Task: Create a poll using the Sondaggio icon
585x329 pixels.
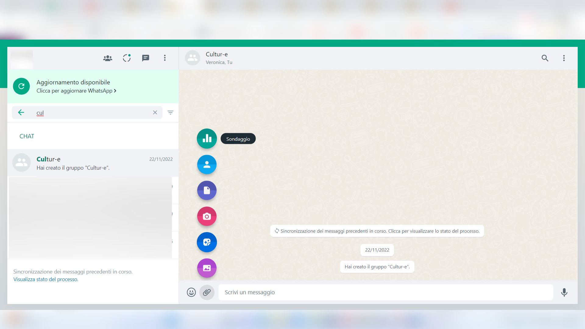Action: [207, 139]
